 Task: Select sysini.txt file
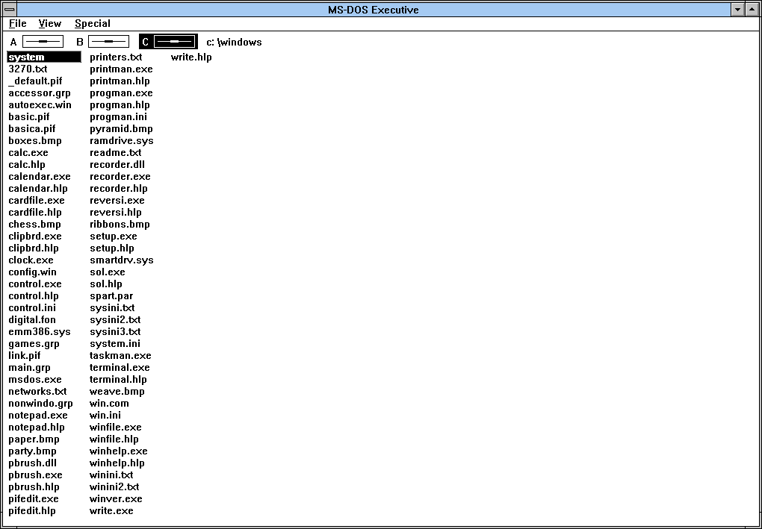click(x=112, y=307)
